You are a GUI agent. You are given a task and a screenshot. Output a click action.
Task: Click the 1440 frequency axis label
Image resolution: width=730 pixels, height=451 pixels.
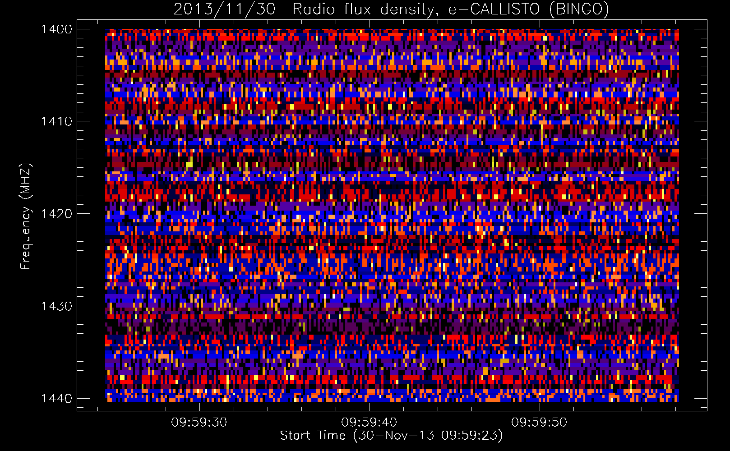[x=56, y=398]
